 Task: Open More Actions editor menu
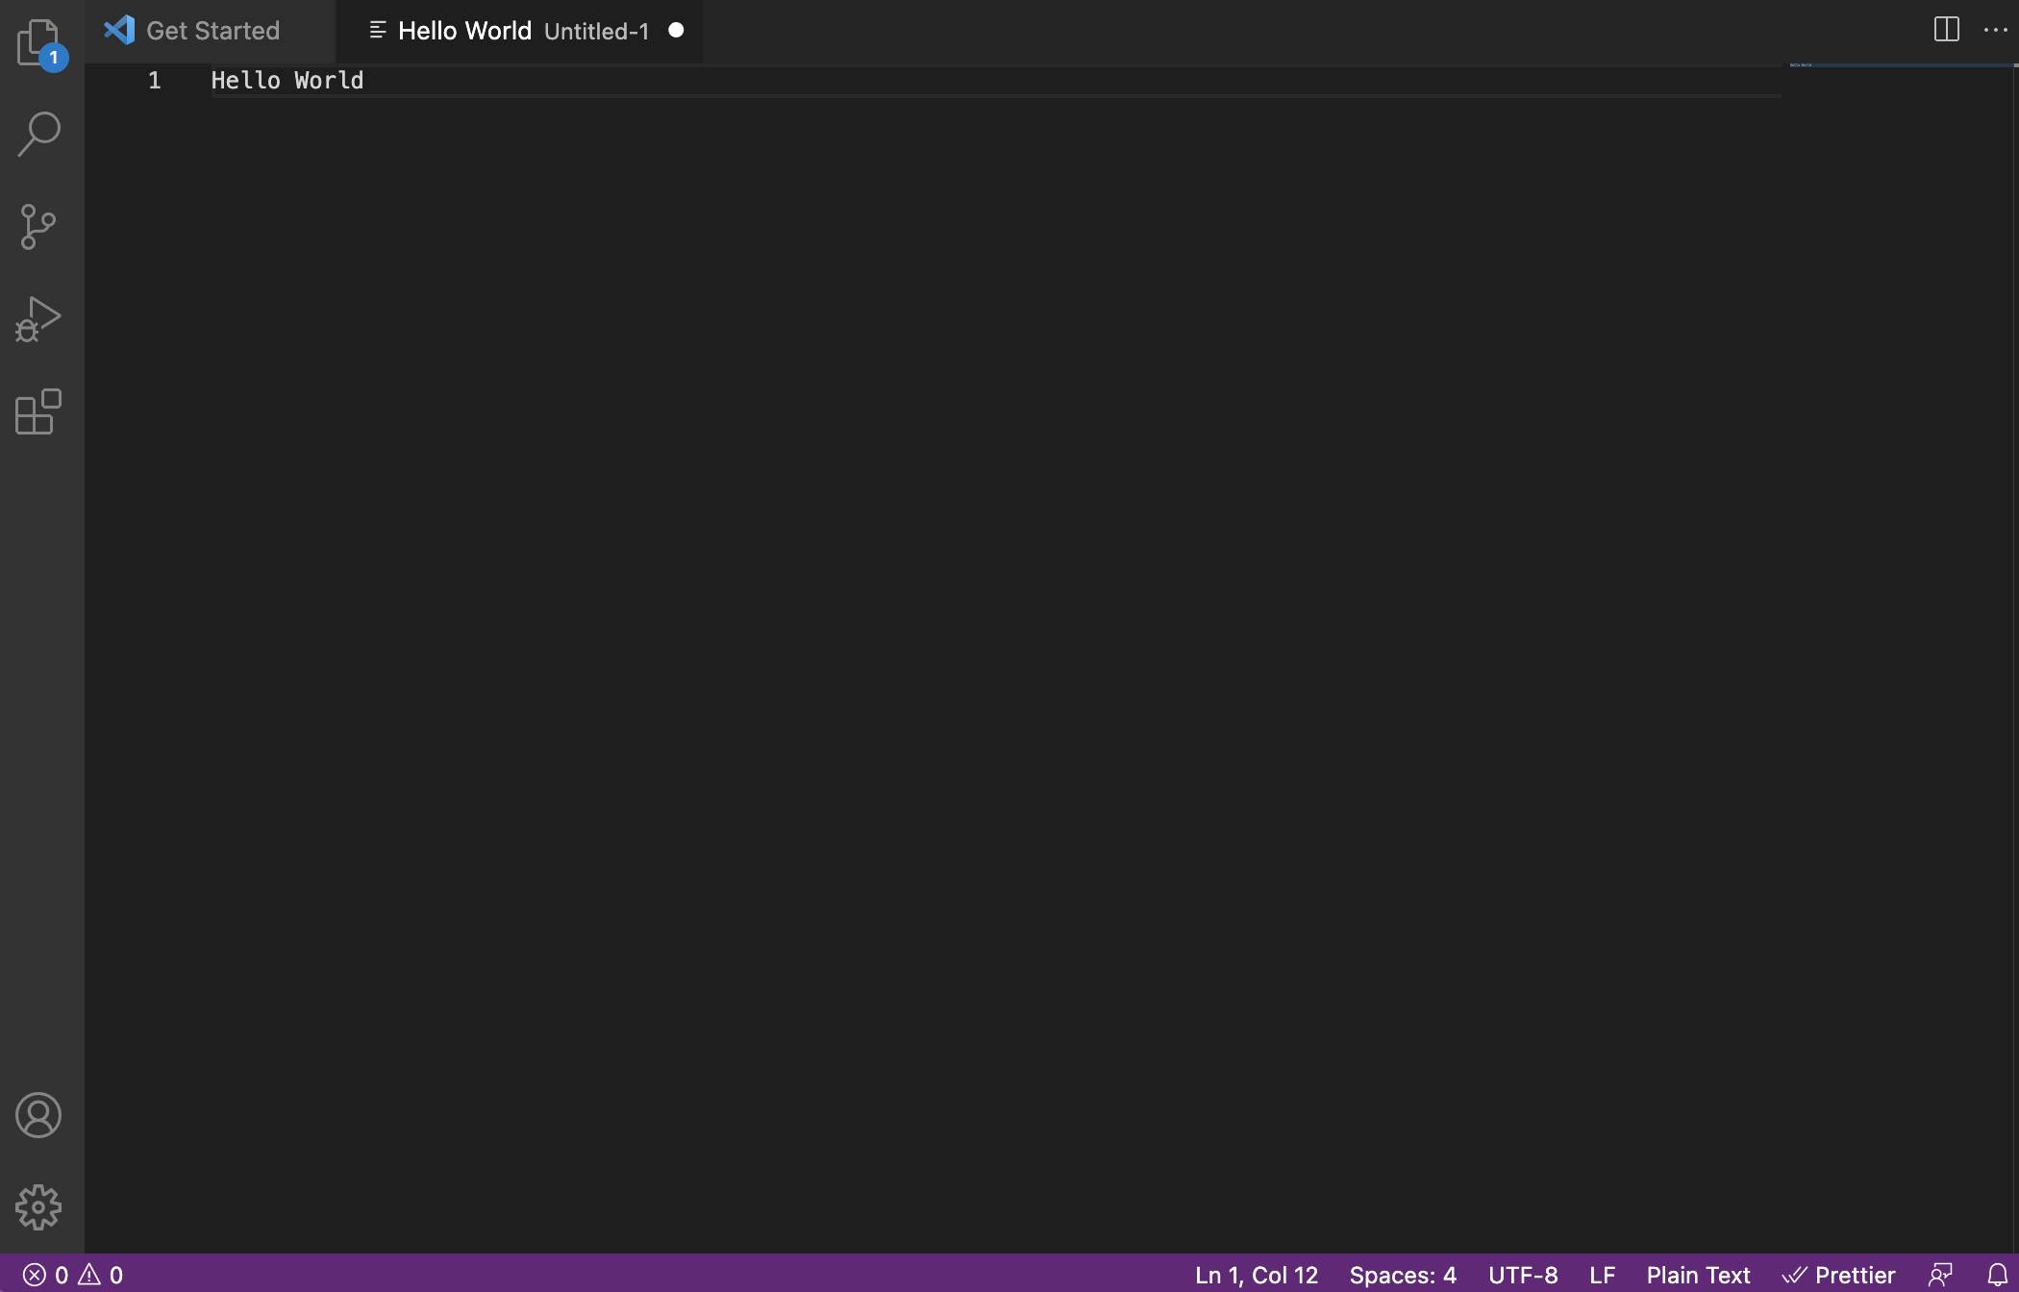(x=1997, y=29)
